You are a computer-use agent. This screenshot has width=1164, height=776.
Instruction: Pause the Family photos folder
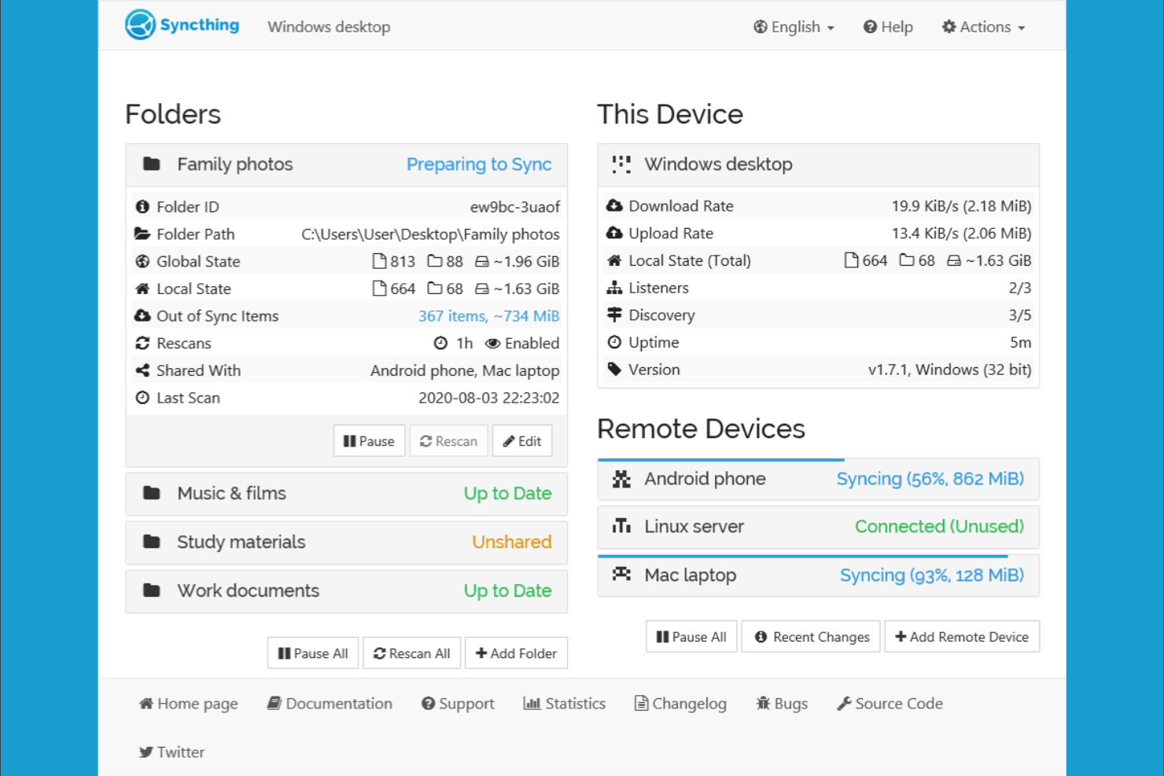(x=369, y=440)
